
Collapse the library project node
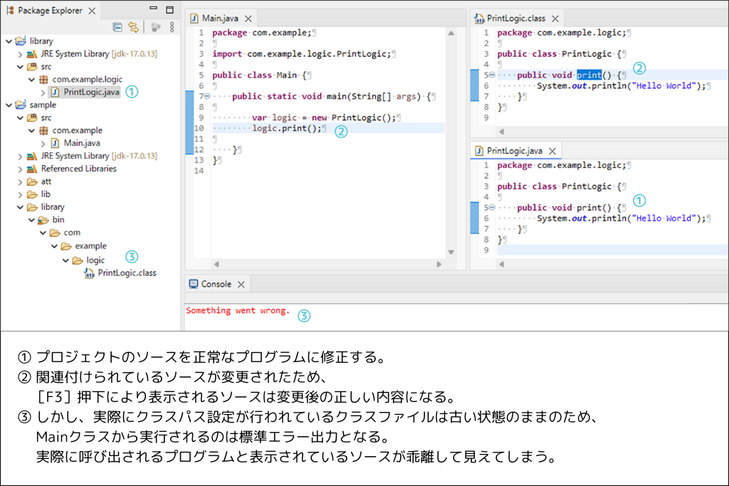coord(9,41)
